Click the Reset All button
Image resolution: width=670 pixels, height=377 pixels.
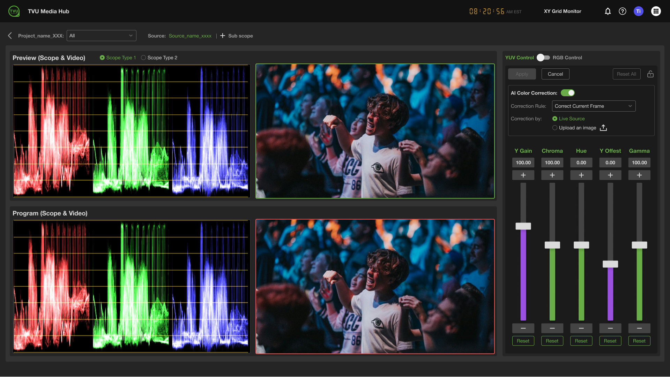(626, 74)
